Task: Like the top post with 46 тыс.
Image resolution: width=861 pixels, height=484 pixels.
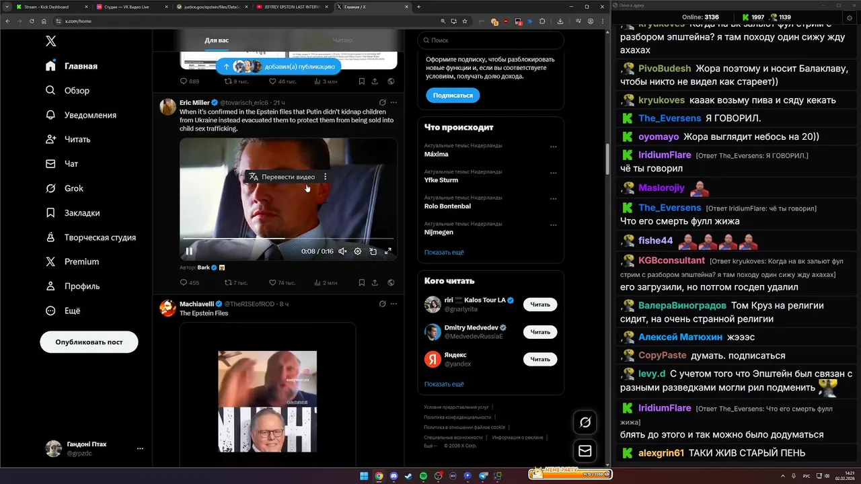Action: [283, 81]
